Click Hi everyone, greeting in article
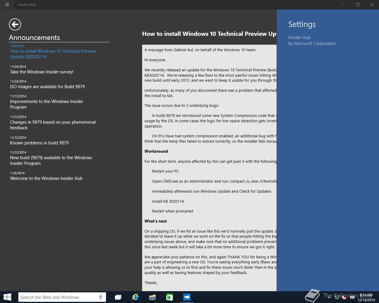 (x=155, y=60)
